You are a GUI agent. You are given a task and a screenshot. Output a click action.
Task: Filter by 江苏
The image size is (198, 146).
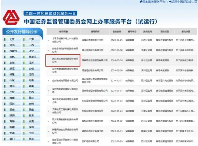click(x=31, y=63)
